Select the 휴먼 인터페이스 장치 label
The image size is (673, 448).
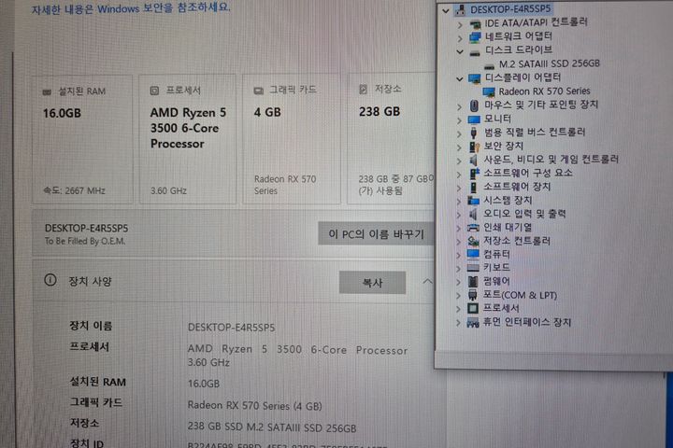(526, 322)
